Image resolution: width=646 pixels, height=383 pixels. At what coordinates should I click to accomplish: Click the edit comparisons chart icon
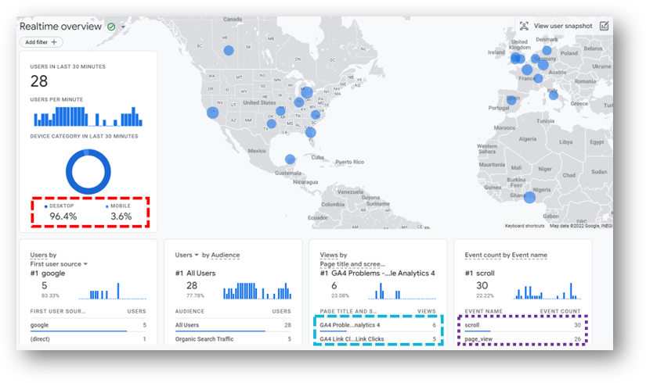(x=604, y=26)
